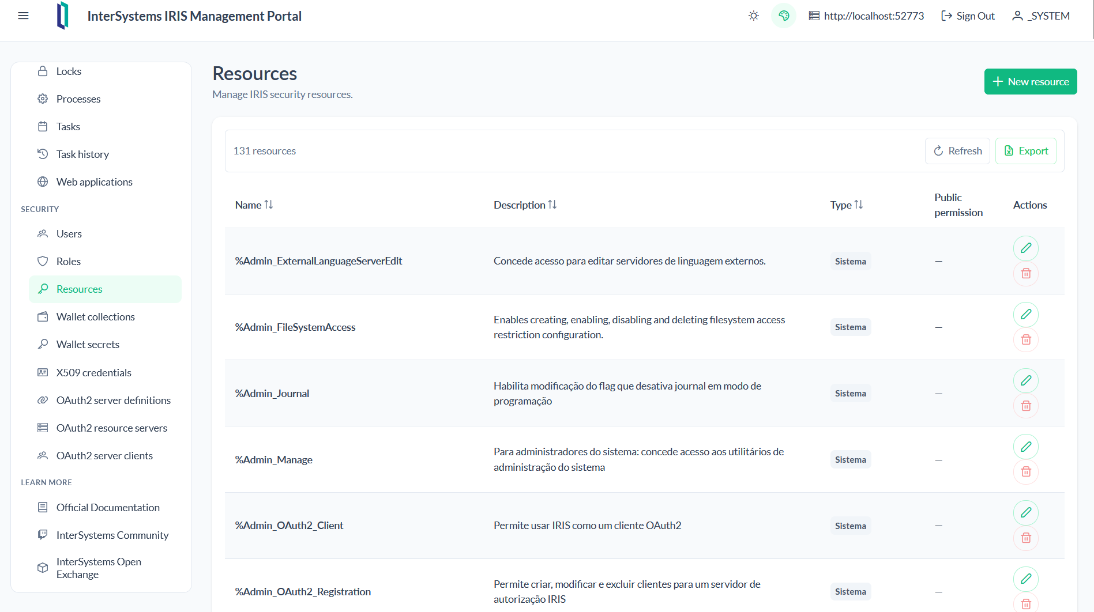Image resolution: width=1094 pixels, height=612 pixels.
Task: Export the resources list
Action: click(1026, 151)
